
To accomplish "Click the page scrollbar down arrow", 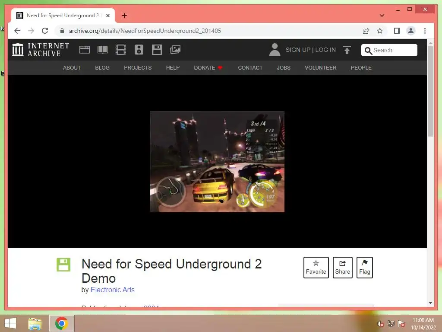I will (430, 303).
